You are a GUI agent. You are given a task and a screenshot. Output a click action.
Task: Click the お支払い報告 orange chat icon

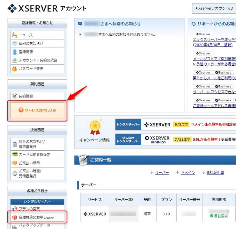[x=15, y=163]
